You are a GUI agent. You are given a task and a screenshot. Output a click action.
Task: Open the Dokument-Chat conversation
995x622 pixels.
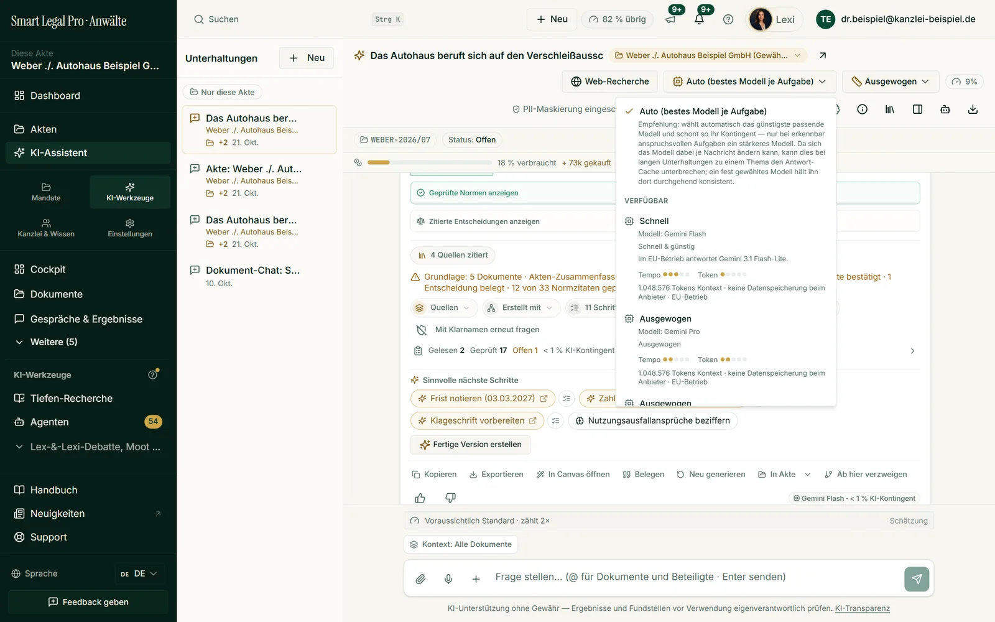click(x=259, y=276)
